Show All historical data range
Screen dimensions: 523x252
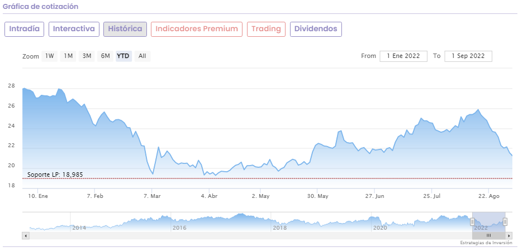142,56
